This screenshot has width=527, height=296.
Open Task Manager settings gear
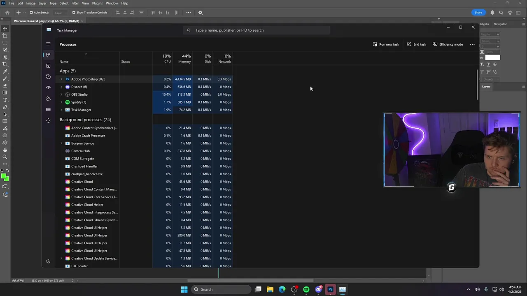point(48,261)
